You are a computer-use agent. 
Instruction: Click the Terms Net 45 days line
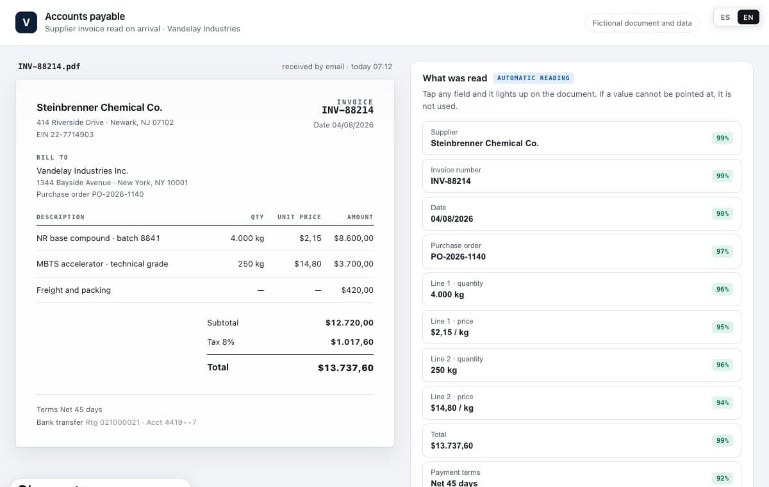[x=69, y=409]
